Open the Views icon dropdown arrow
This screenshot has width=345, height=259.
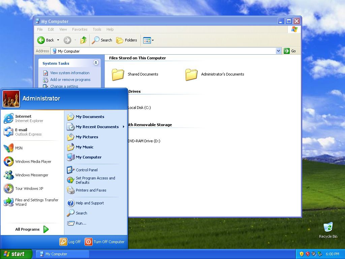tap(152, 40)
